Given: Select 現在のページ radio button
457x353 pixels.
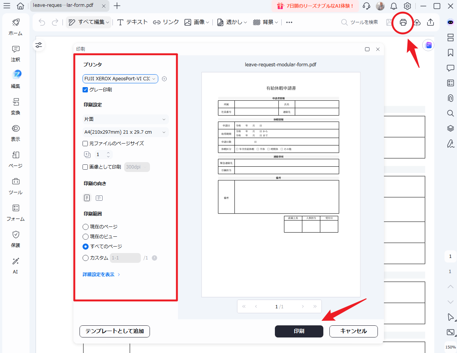Looking at the screenshot, I should 86,227.
